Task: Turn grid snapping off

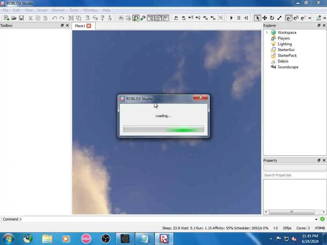Action: pyautogui.click(x=303, y=18)
